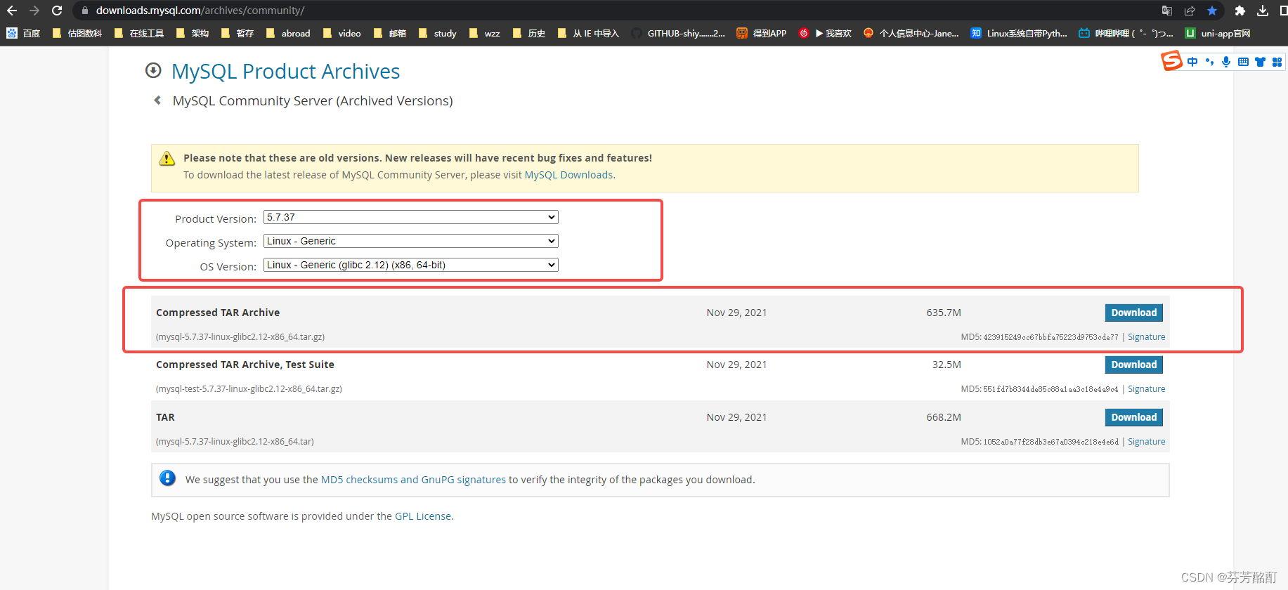
Task: Open OS Version dropdown glibc 2.12
Action: click(x=410, y=265)
